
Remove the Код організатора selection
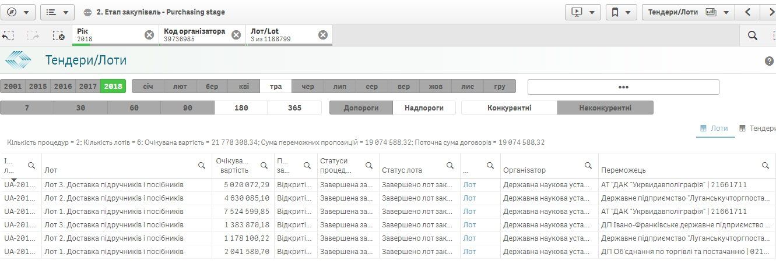[236, 35]
